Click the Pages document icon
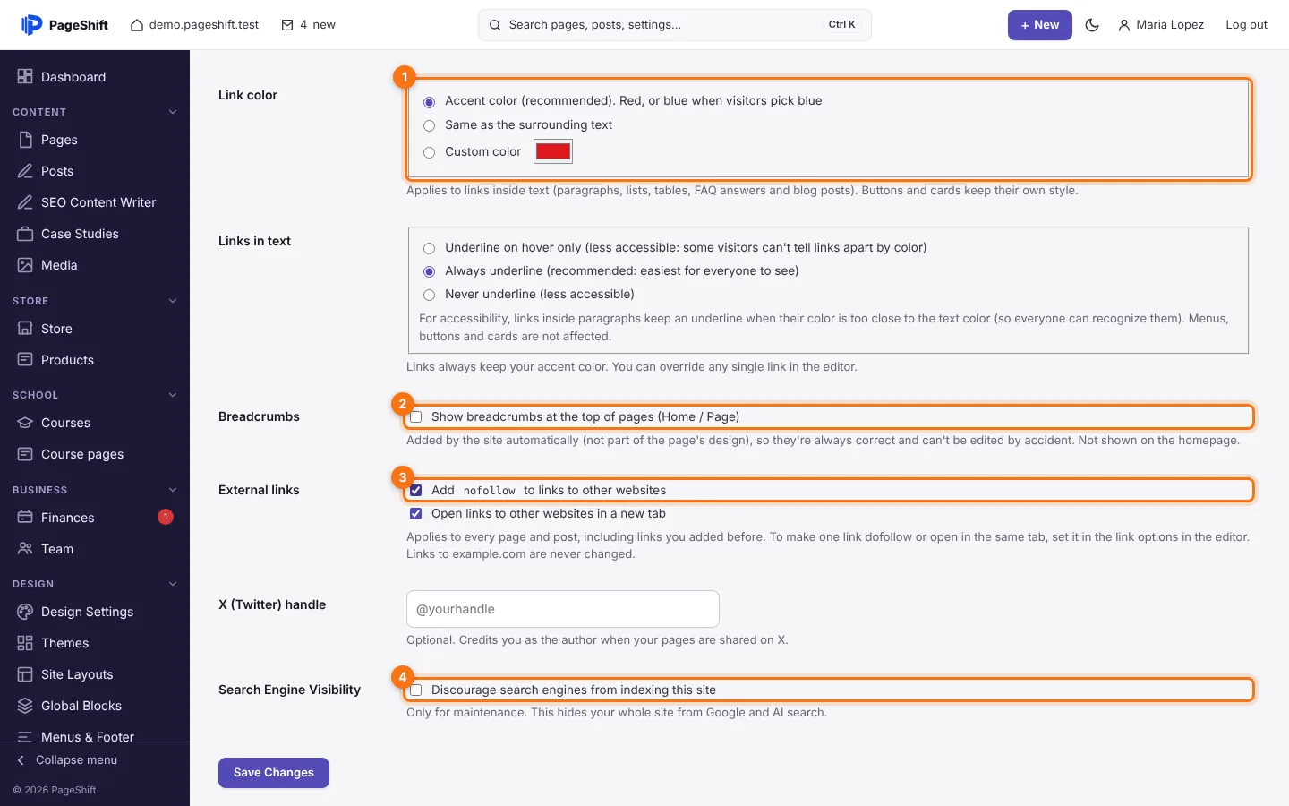This screenshot has width=1289, height=806. click(x=25, y=140)
